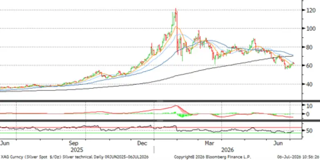The image size is (320, 160).
Task: Select the 50 label on RSI axis
Action: [309, 130]
